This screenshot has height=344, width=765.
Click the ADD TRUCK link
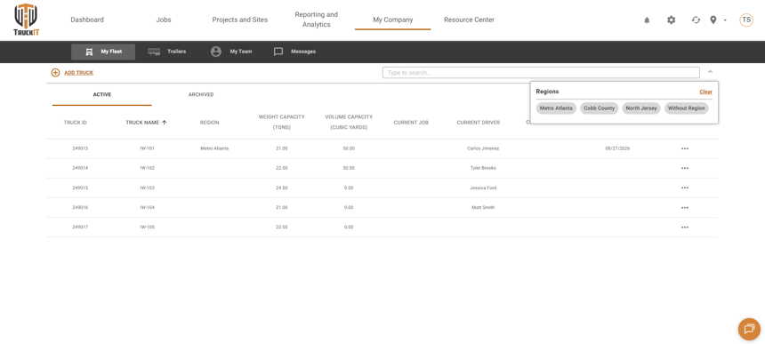point(78,73)
